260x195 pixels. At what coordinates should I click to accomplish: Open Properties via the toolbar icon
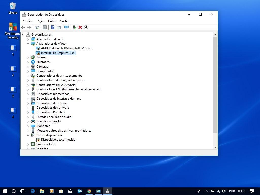click(45, 27)
